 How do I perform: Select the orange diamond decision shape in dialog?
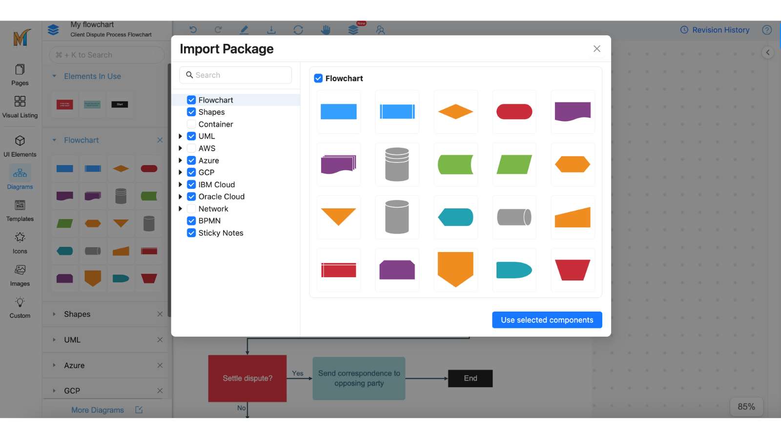click(455, 112)
